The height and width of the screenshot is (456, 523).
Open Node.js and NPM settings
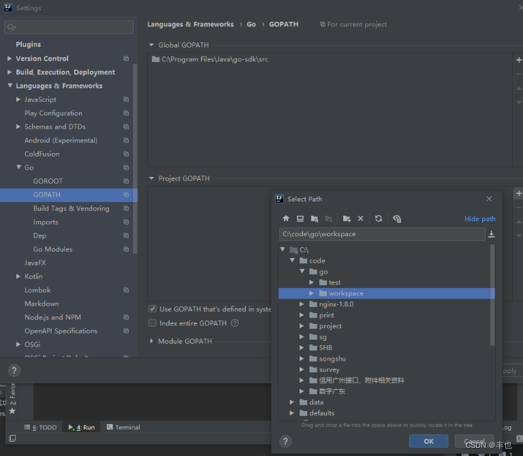tap(52, 317)
